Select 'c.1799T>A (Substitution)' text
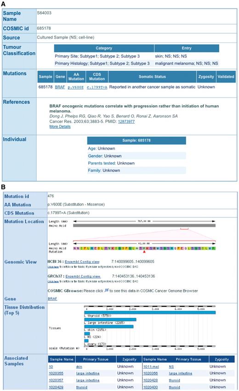 point(68,213)
